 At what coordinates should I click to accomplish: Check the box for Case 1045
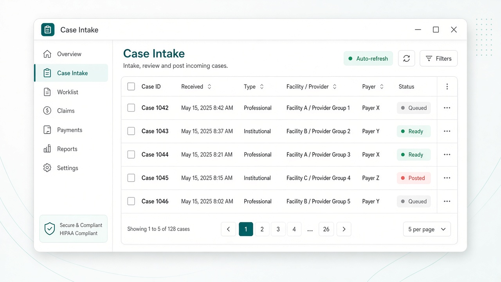pos(131,178)
